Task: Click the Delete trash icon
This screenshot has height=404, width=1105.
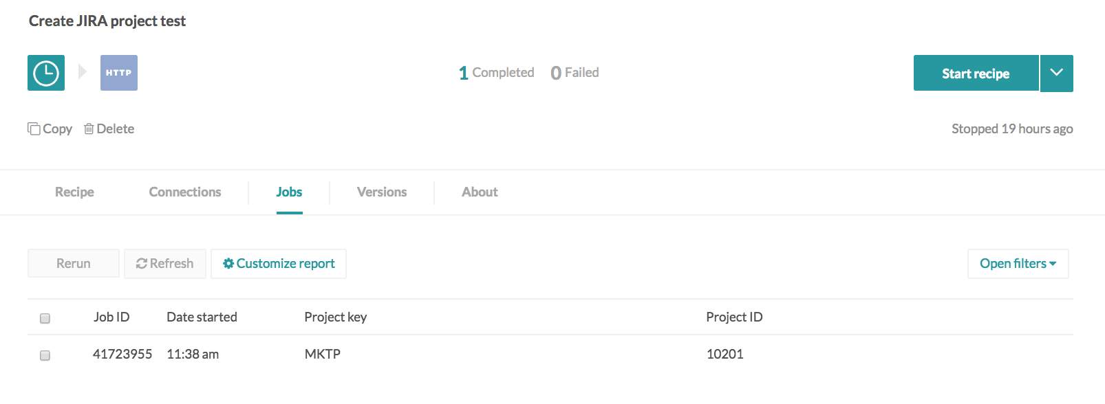Action: coord(89,128)
